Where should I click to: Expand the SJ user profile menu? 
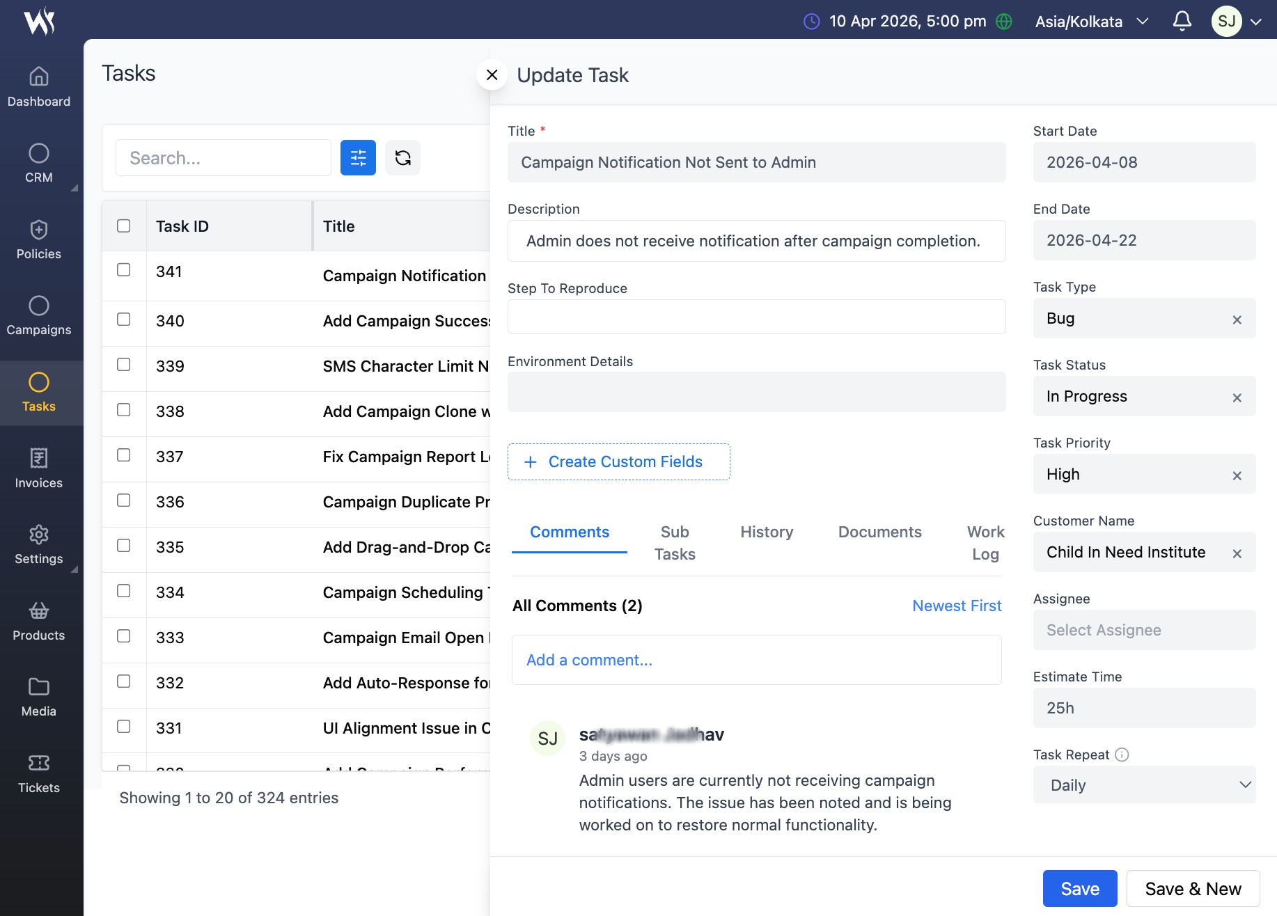[1237, 22]
